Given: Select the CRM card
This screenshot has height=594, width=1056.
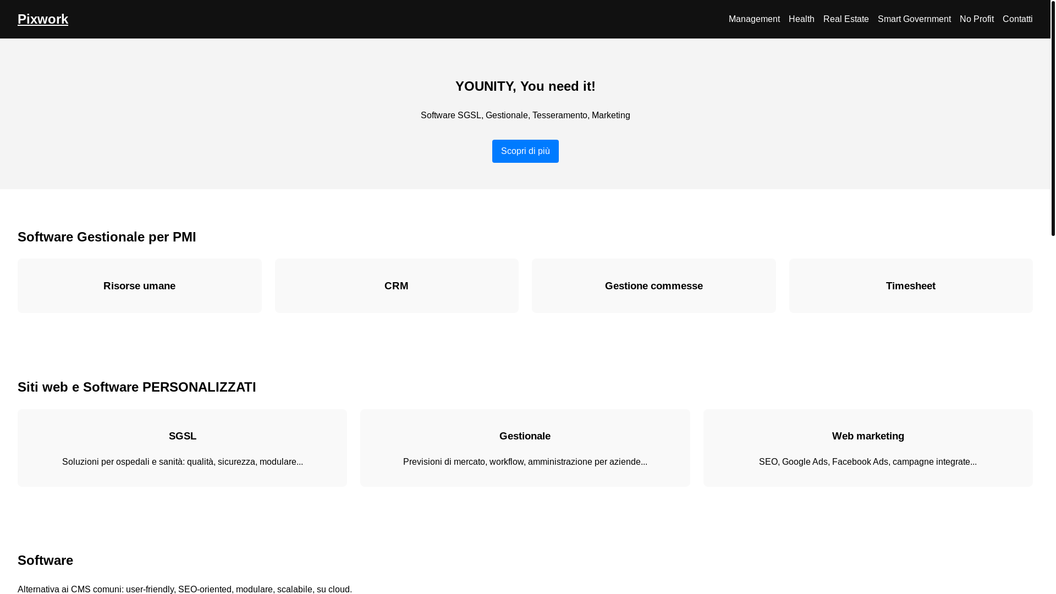Looking at the screenshot, I should pos(397,286).
